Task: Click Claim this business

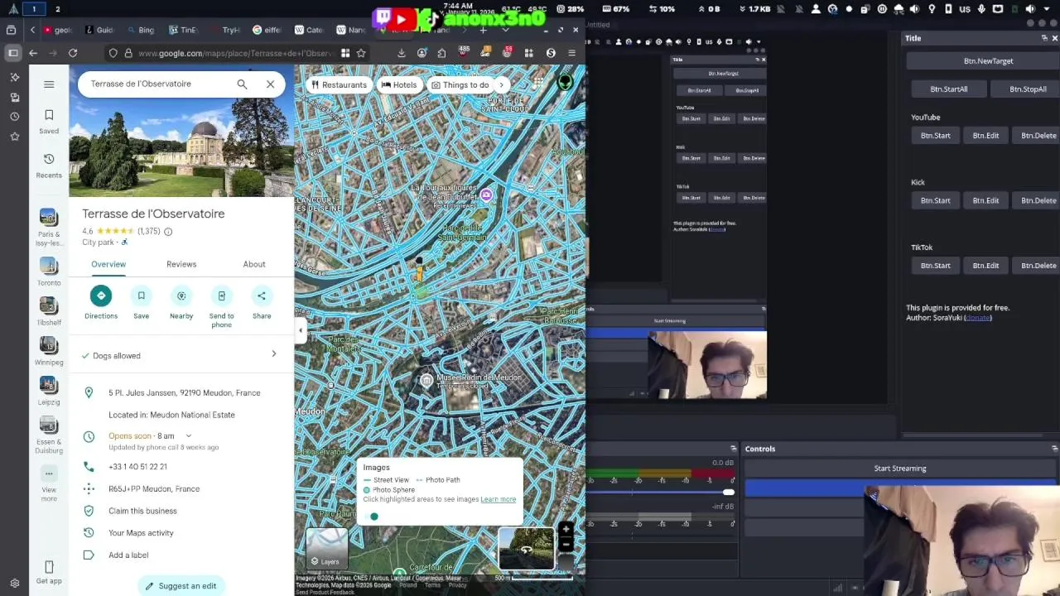Action: 142,511
